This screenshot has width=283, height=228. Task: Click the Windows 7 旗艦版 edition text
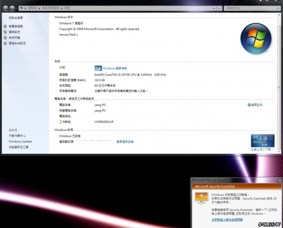71,23
